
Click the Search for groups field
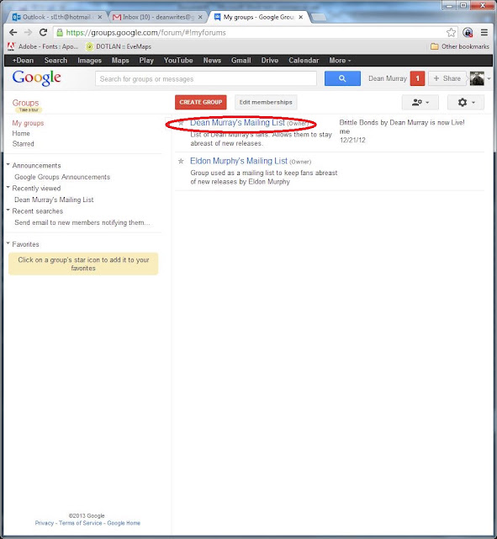206,78
